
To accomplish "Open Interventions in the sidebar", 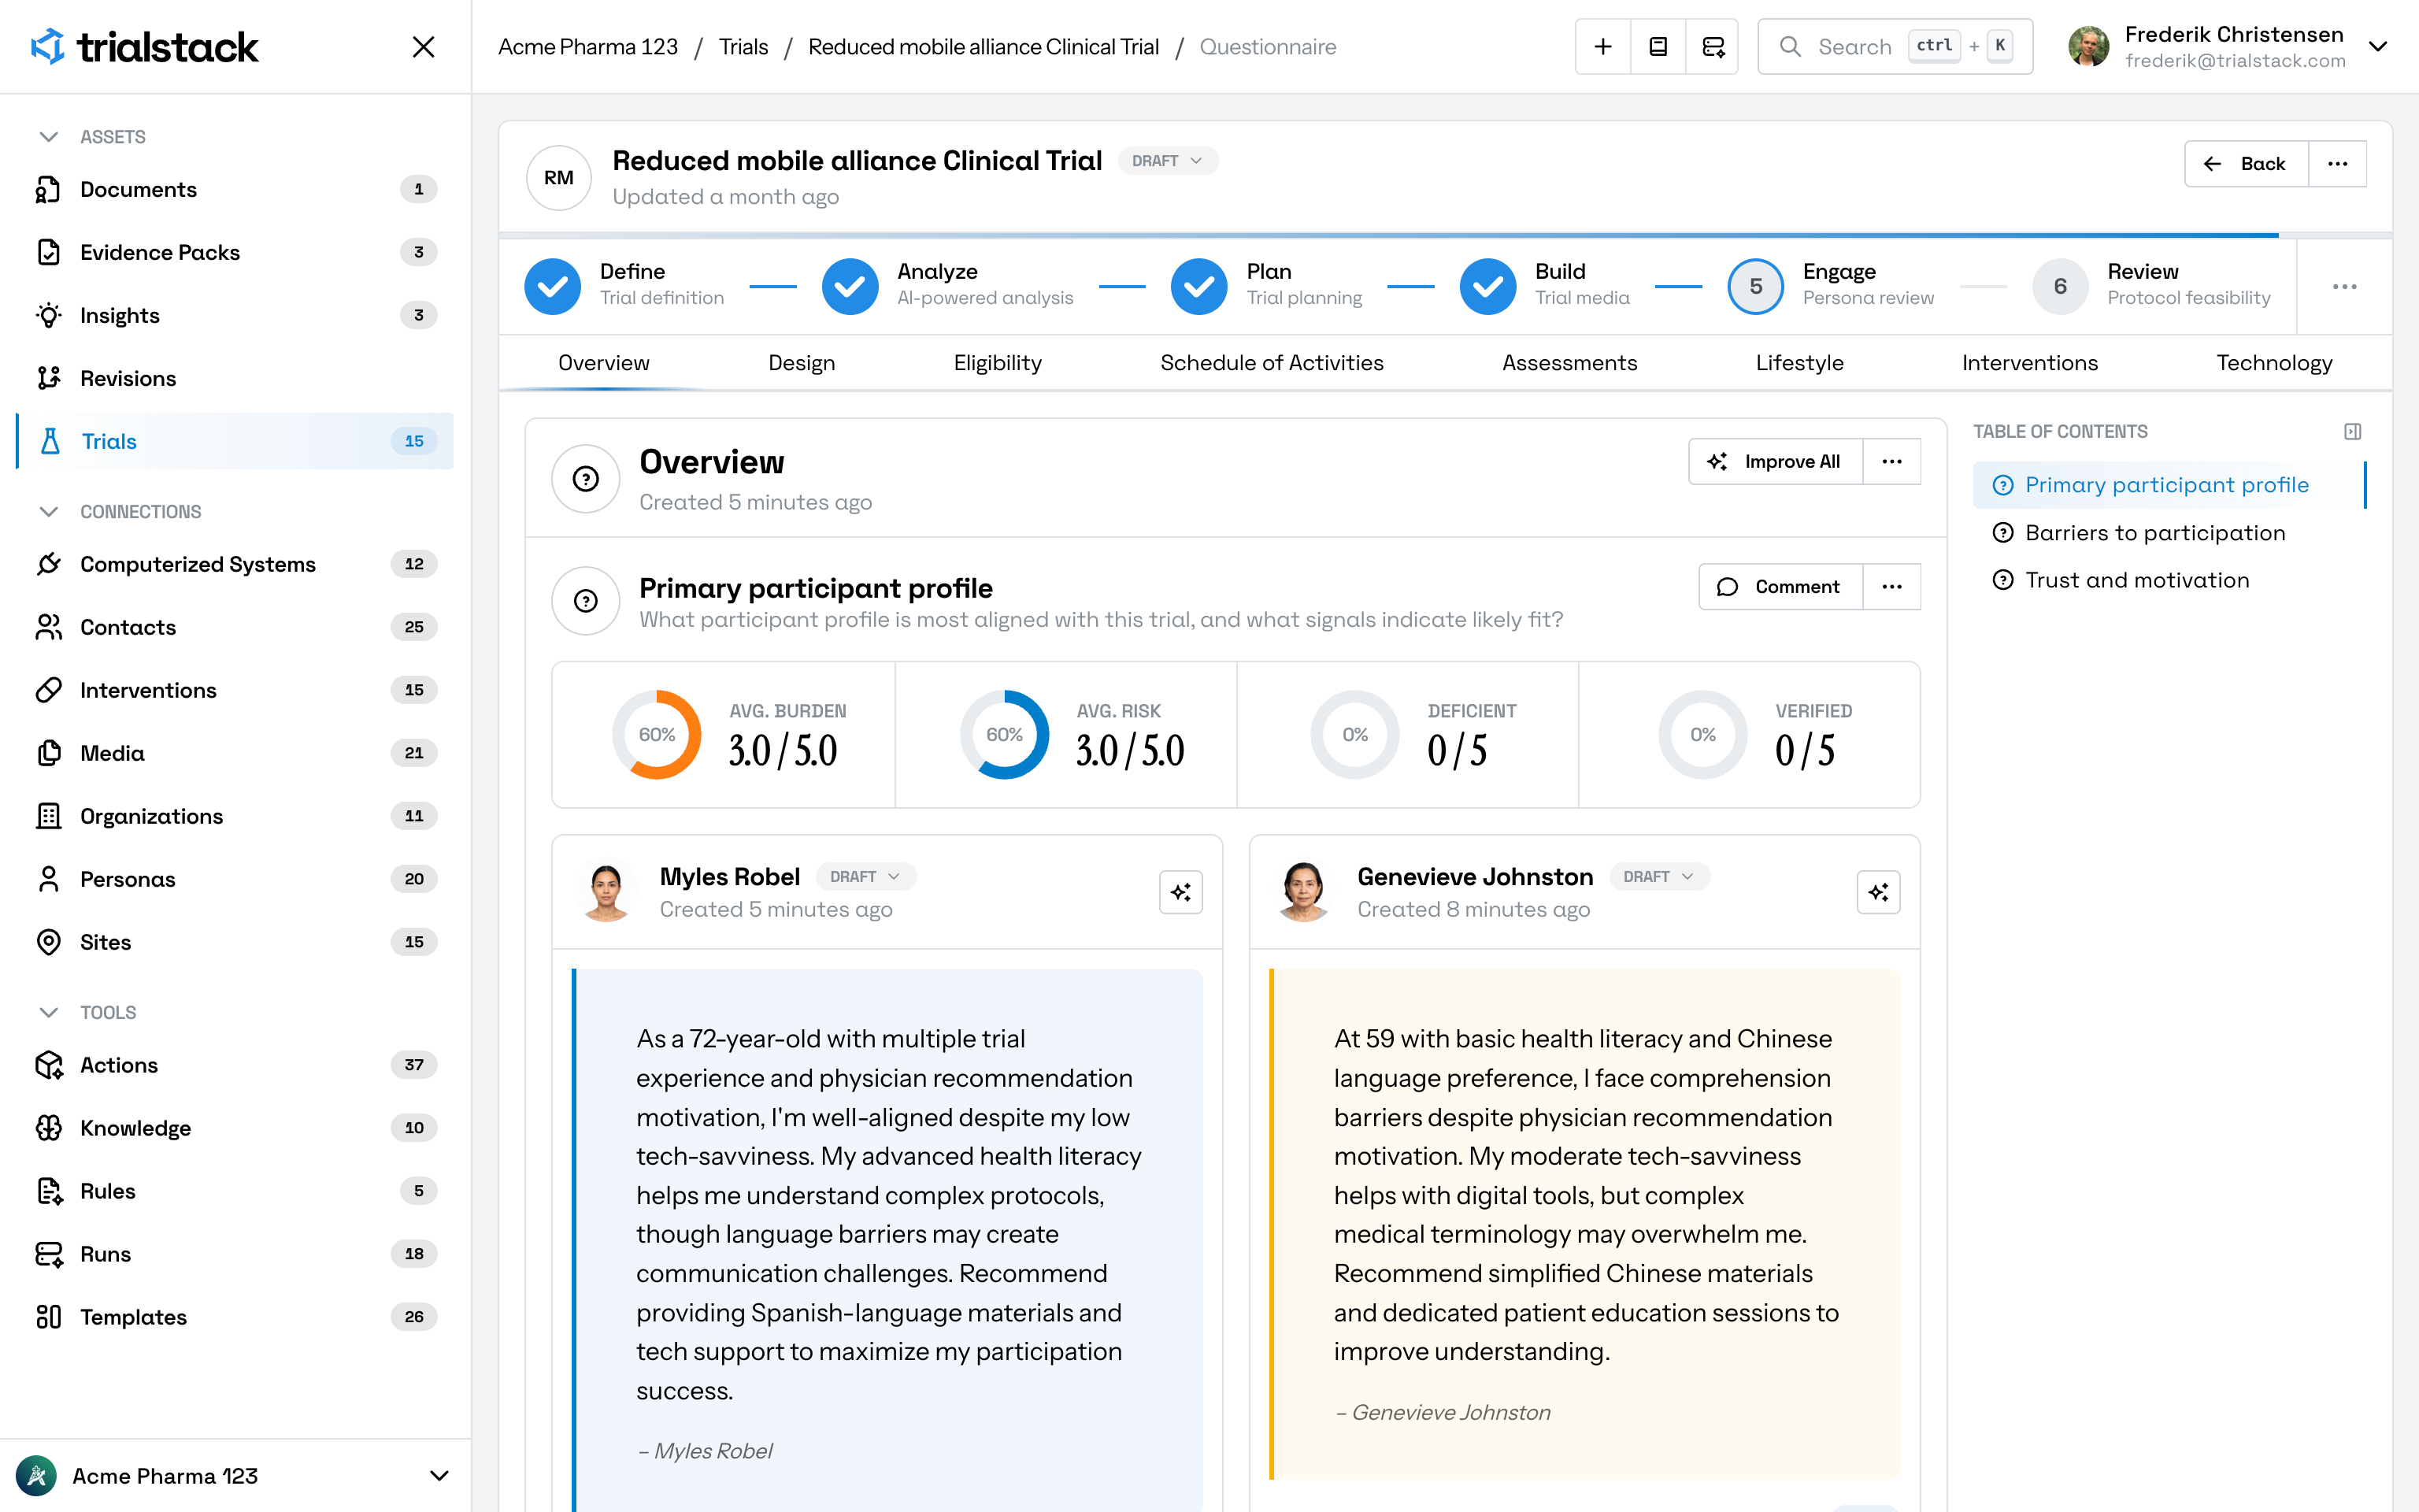I will pyautogui.click(x=235, y=690).
